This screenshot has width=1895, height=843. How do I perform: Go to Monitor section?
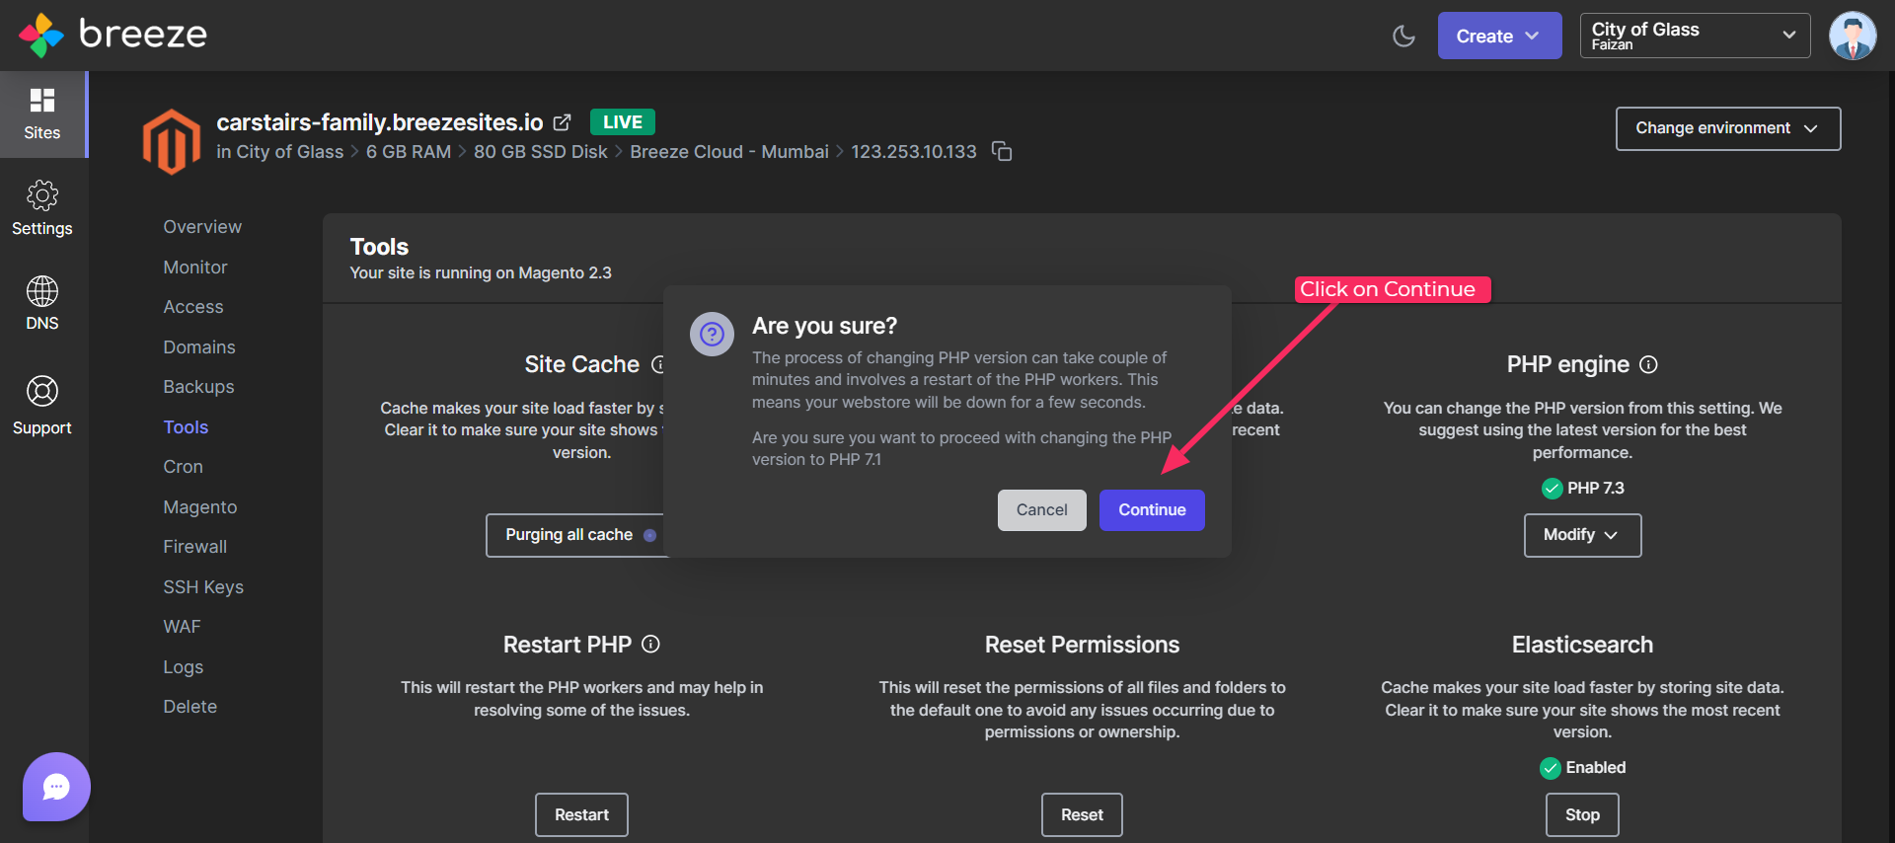tap(195, 268)
